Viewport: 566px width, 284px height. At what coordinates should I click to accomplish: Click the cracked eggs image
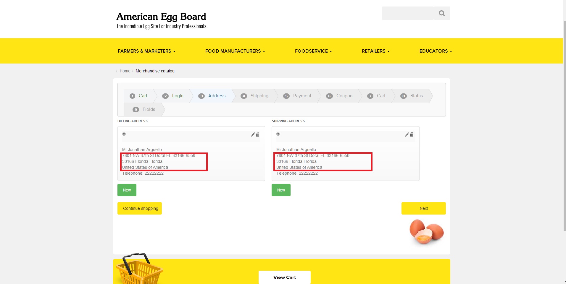pyautogui.click(x=426, y=232)
